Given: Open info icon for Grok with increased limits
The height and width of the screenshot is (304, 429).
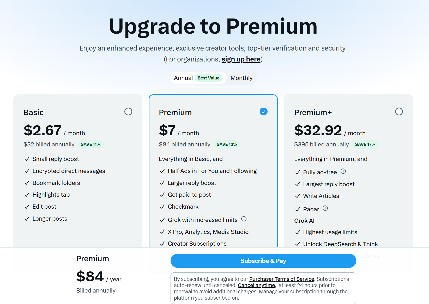Looking at the screenshot, I should 244,219.
